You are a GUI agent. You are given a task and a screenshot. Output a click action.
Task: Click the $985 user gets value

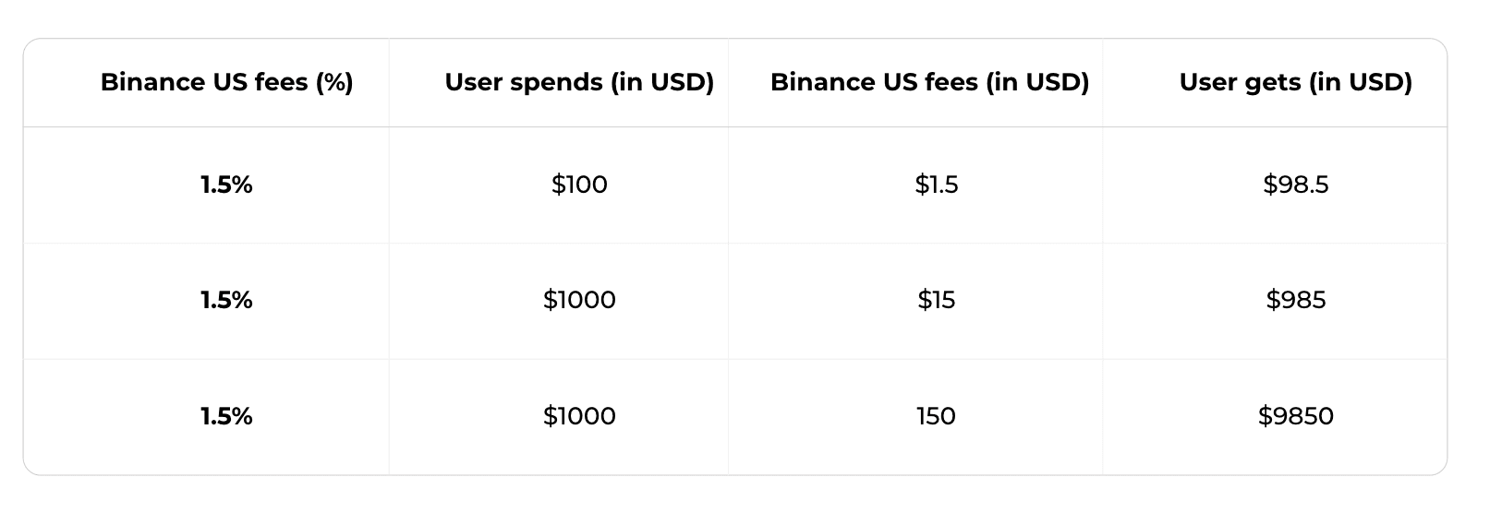coord(1295,300)
